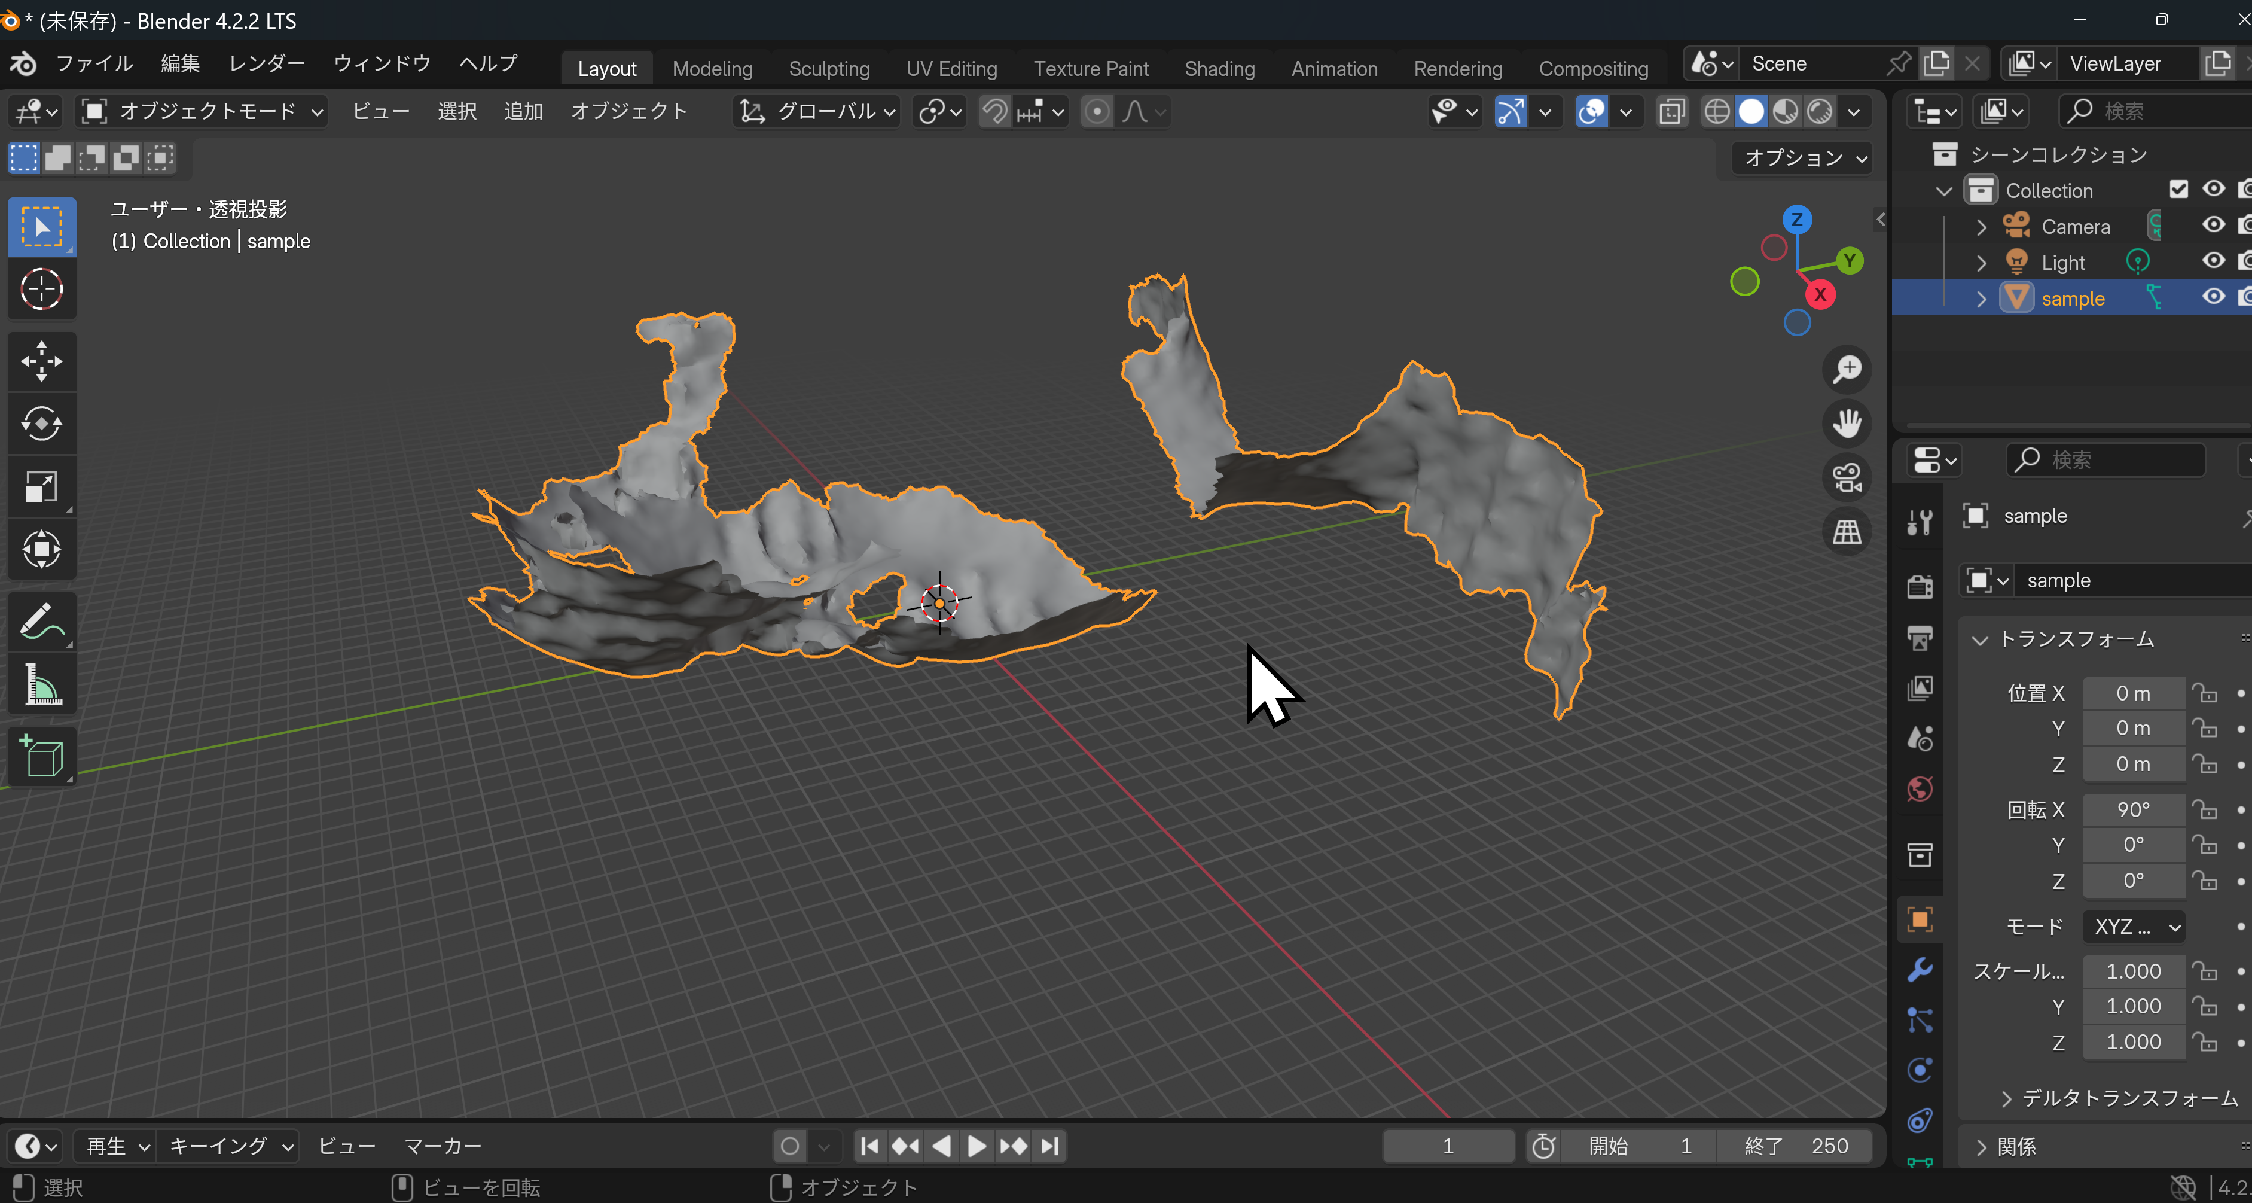
Task: Click the 位置 X value field
Action: (x=2134, y=692)
